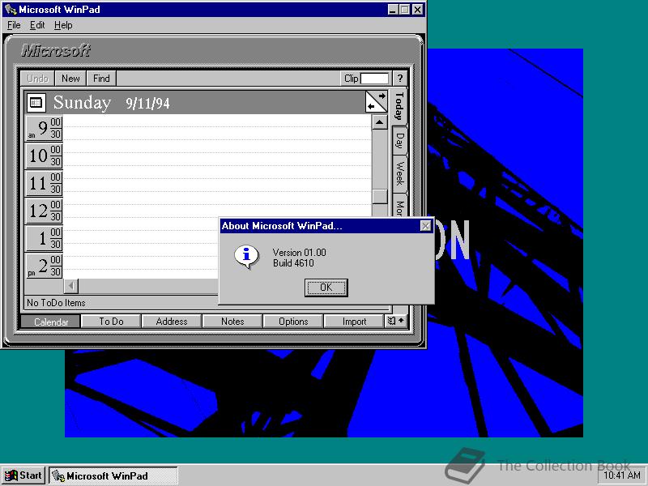Switch to the Week side tab
648x486 pixels.
point(399,173)
